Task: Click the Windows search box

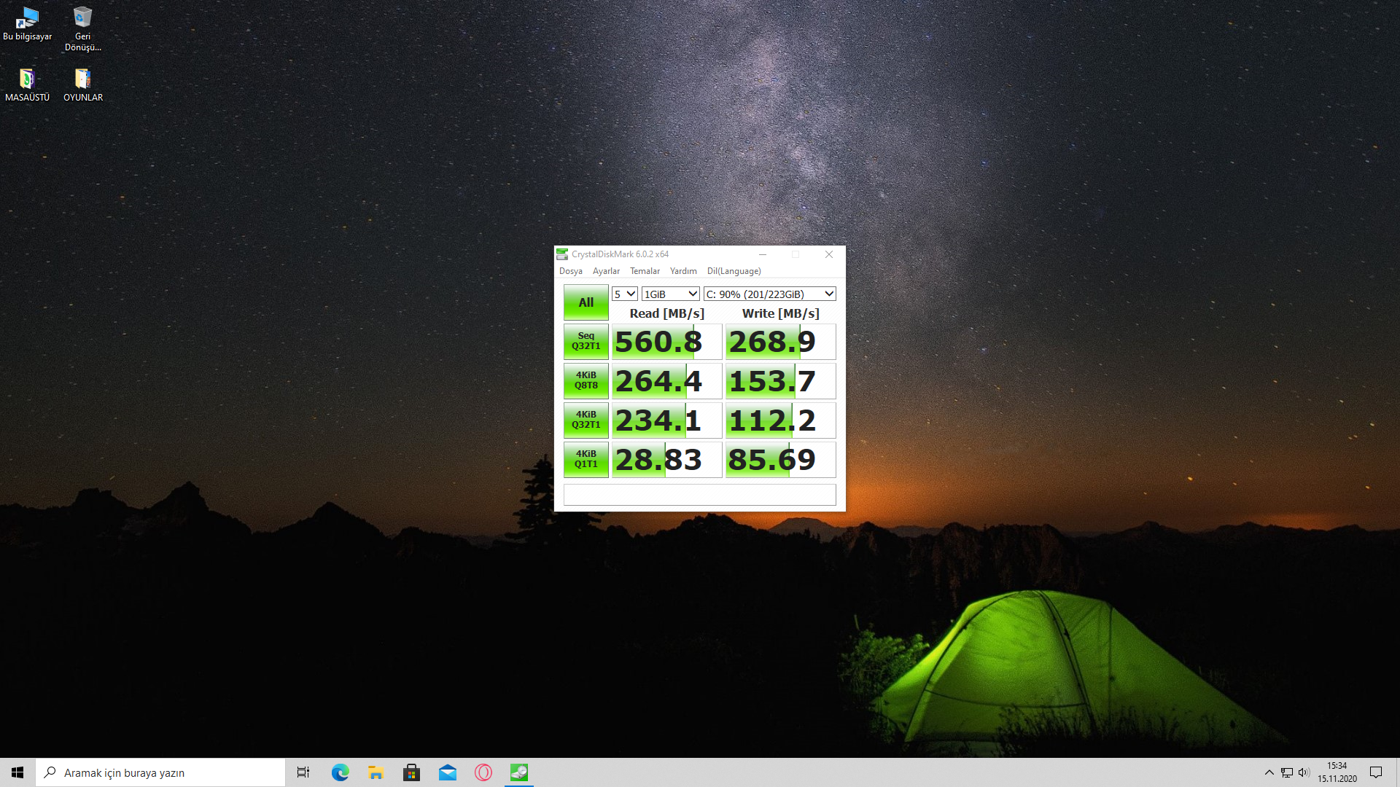Action: 160,772
